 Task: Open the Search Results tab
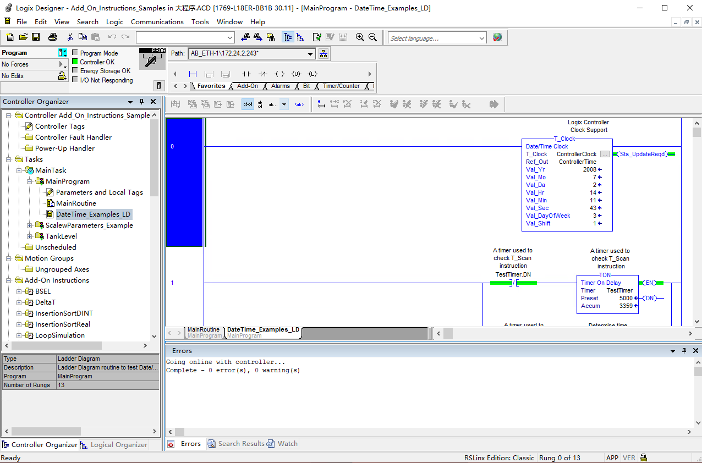[x=237, y=444]
